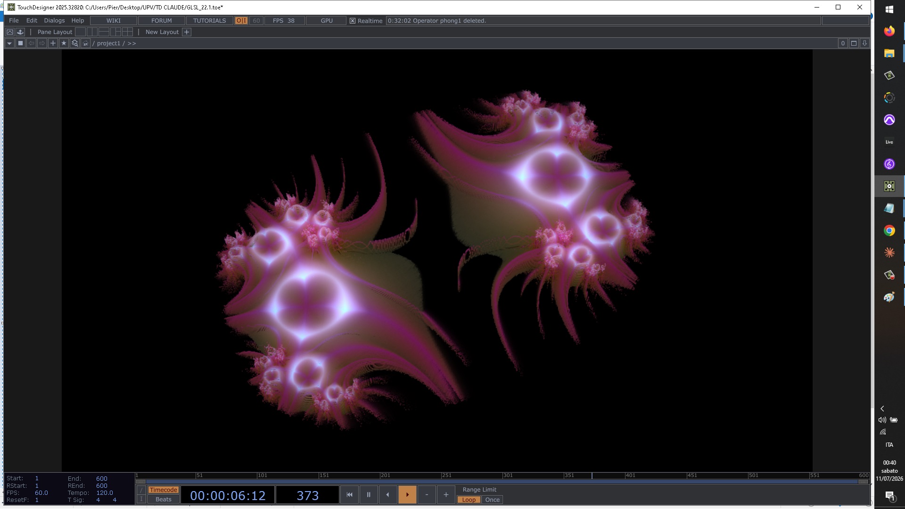This screenshot has height=509, width=905.
Task: Select single pane layout
Action: pyautogui.click(x=81, y=32)
